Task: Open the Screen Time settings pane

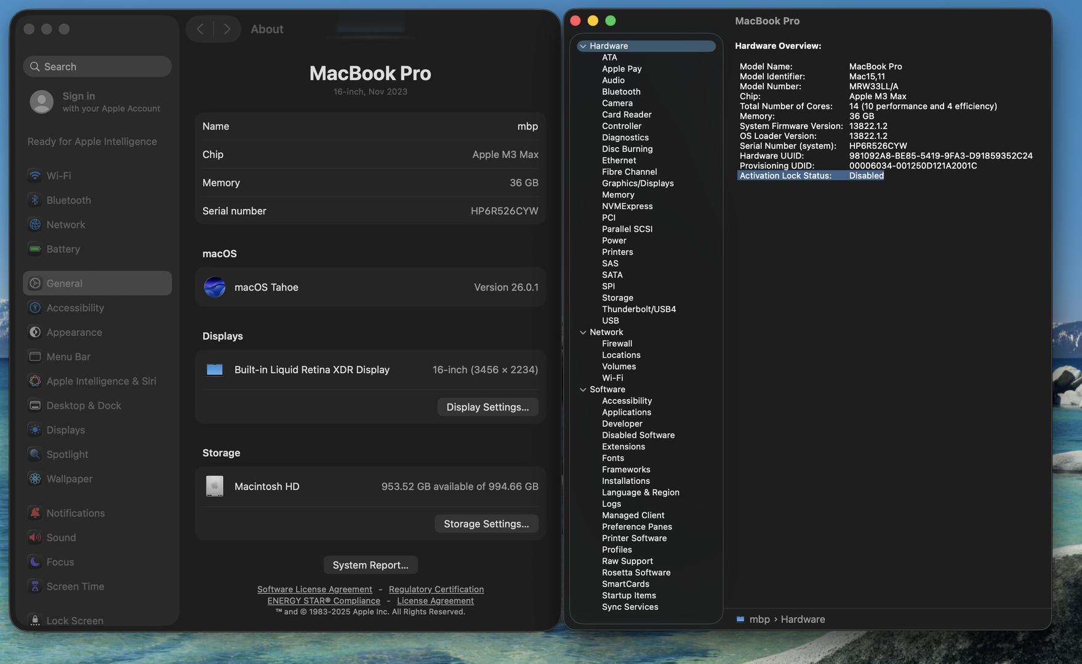Action: click(x=75, y=587)
